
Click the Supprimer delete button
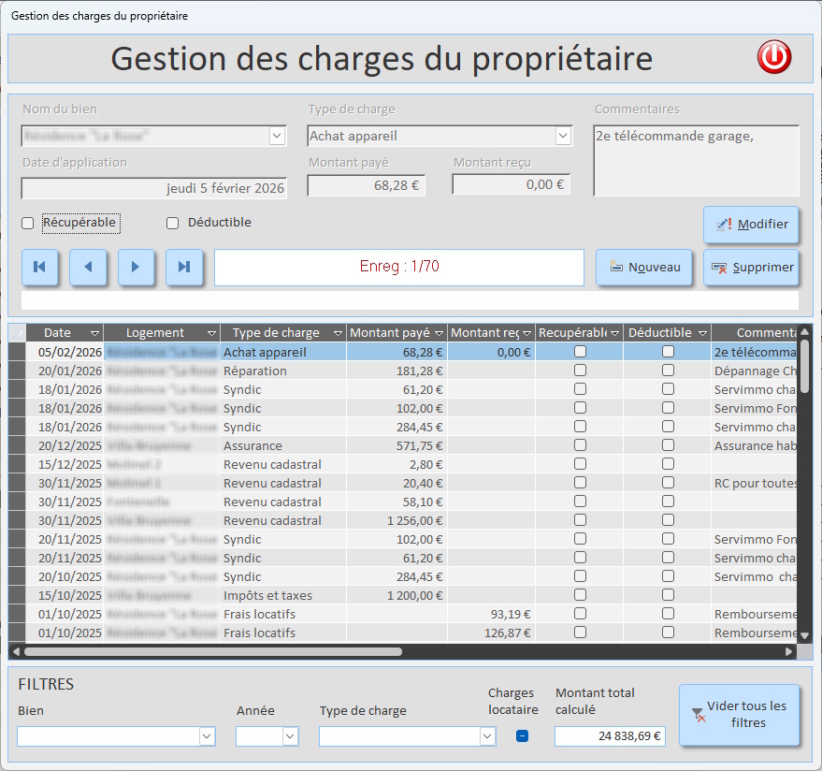tap(751, 268)
